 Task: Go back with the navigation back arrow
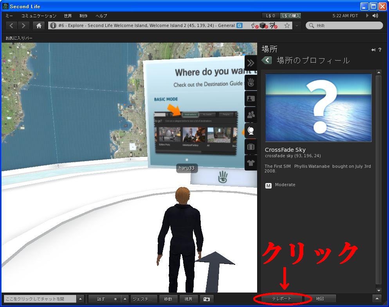point(11,25)
